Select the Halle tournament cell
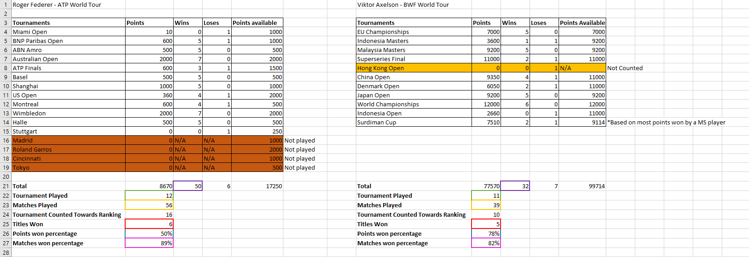749x257 pixels. [68, 122]
